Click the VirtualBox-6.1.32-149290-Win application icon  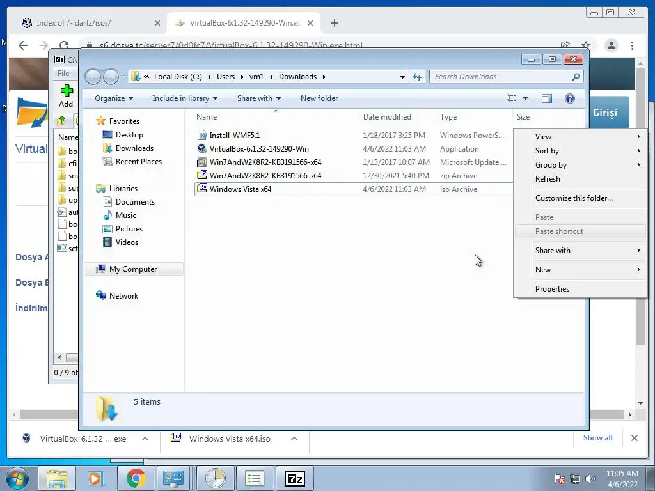pyautogui.click(x=202, y=148)
